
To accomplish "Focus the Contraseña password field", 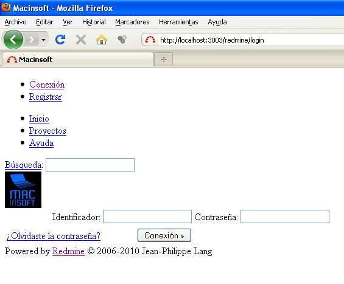I will 285,216.
